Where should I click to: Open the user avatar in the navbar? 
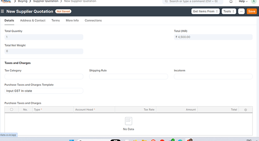pos(253,1)
